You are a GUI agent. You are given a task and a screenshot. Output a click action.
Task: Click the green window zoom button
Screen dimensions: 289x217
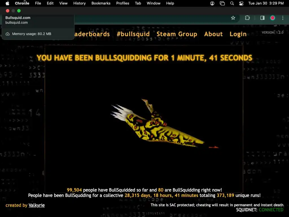[x=19, y=11]
